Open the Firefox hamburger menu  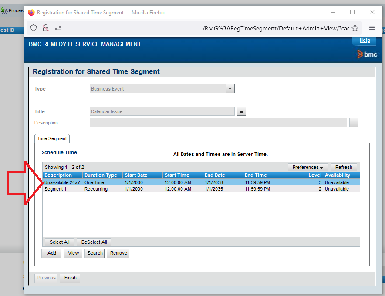[372, 28]
